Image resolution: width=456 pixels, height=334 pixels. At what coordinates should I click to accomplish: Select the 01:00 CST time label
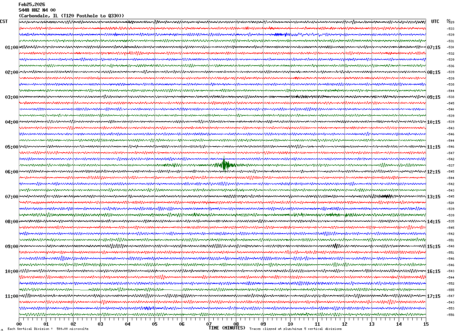[12, 47]
